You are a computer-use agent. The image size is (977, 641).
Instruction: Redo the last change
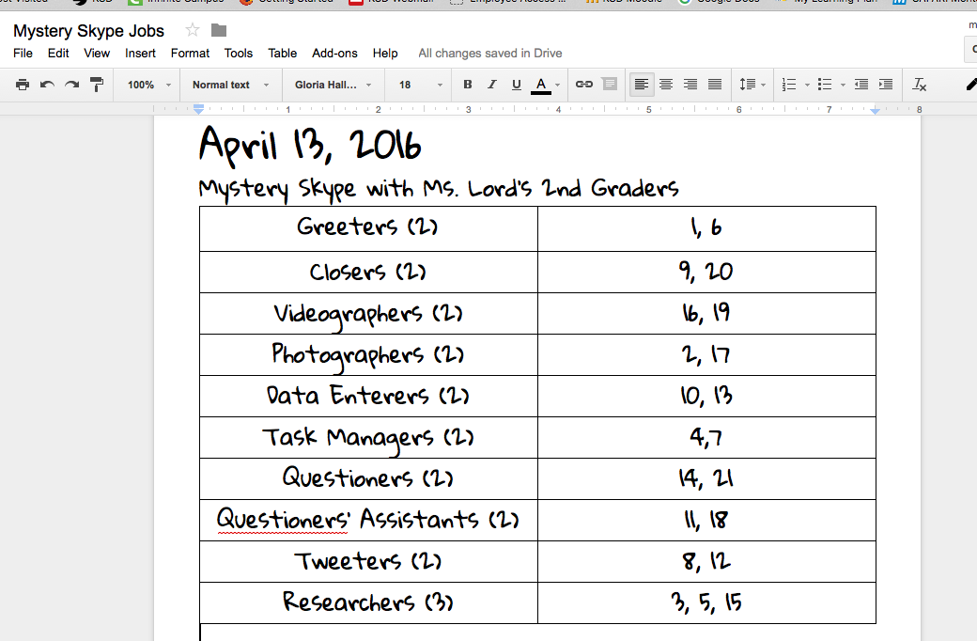(70, 84)
